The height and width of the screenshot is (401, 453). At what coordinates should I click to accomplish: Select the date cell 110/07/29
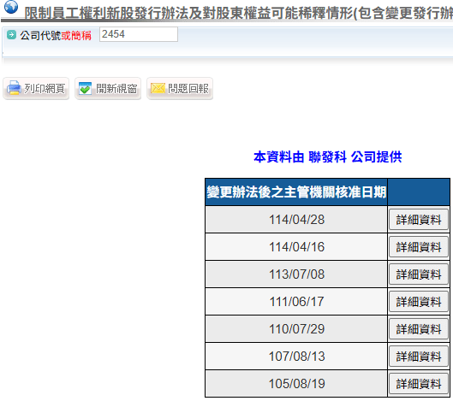(296, 329)
